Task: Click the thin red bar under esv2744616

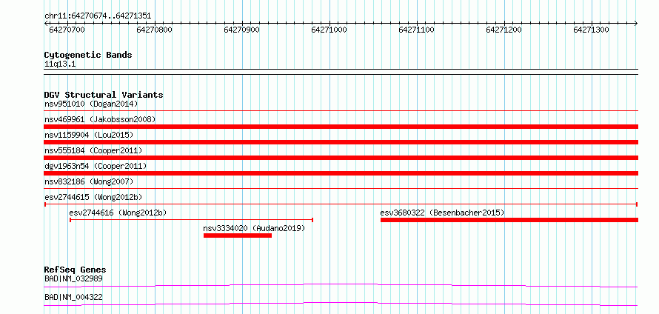Action: point(191,219)
